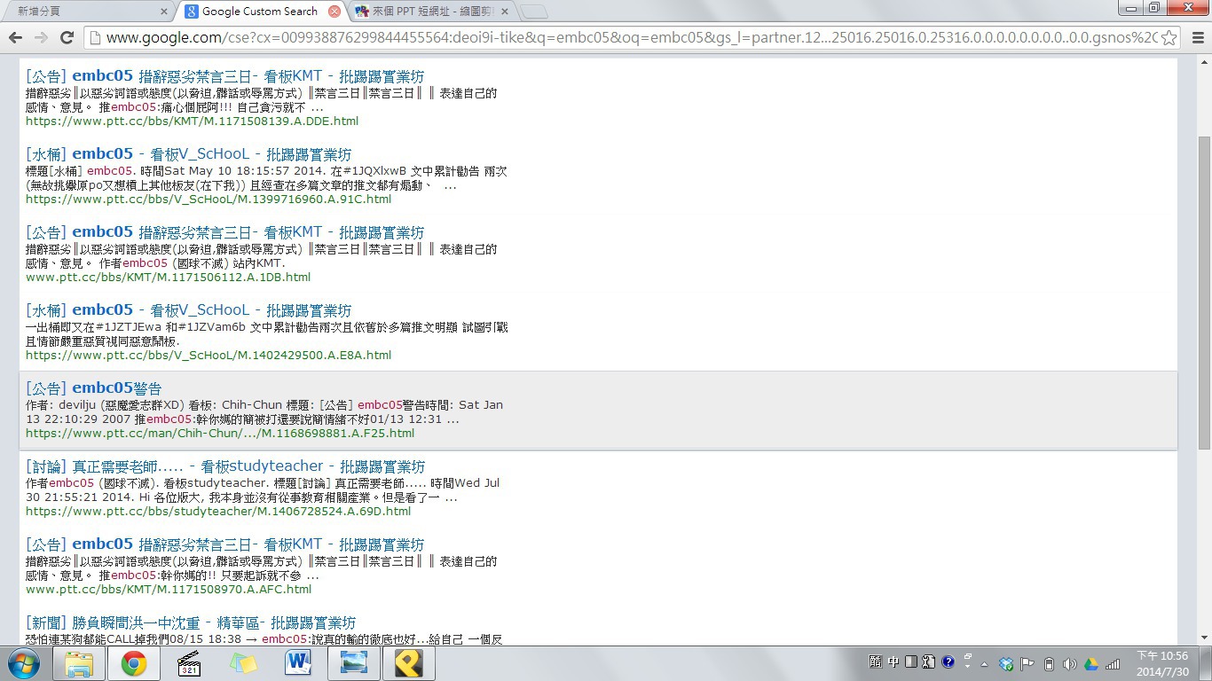This screenshot has height=681, width=1212.
Task: Click the blue IME help question-mark icon
Action: click(948, 662)
